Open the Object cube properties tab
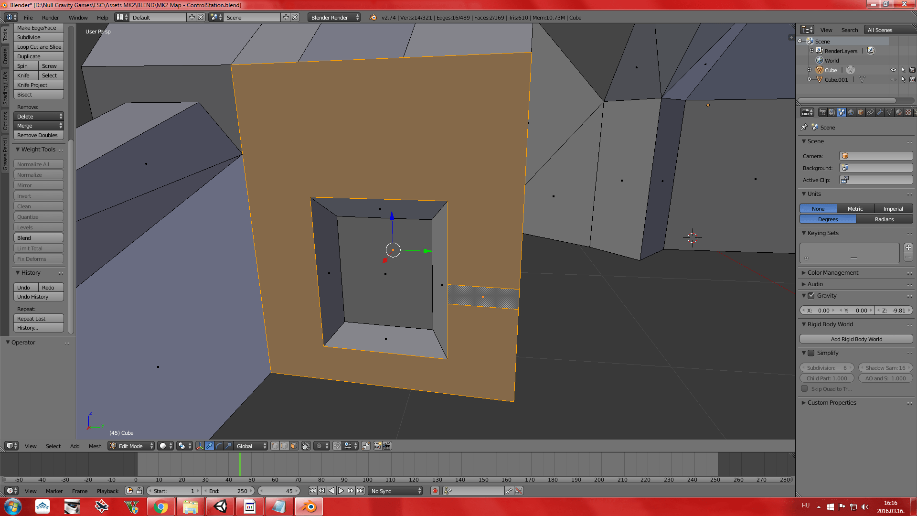Image resolution: width=917 pixels, height=516 pixels. pos(861,112)
